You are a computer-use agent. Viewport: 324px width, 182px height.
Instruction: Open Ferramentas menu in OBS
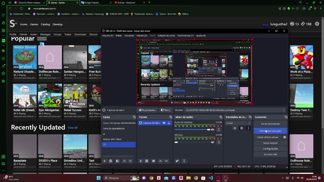click(185, 35)
